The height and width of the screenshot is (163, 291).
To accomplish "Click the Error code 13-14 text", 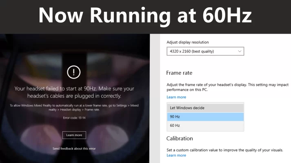I will (x=74, y=118).
